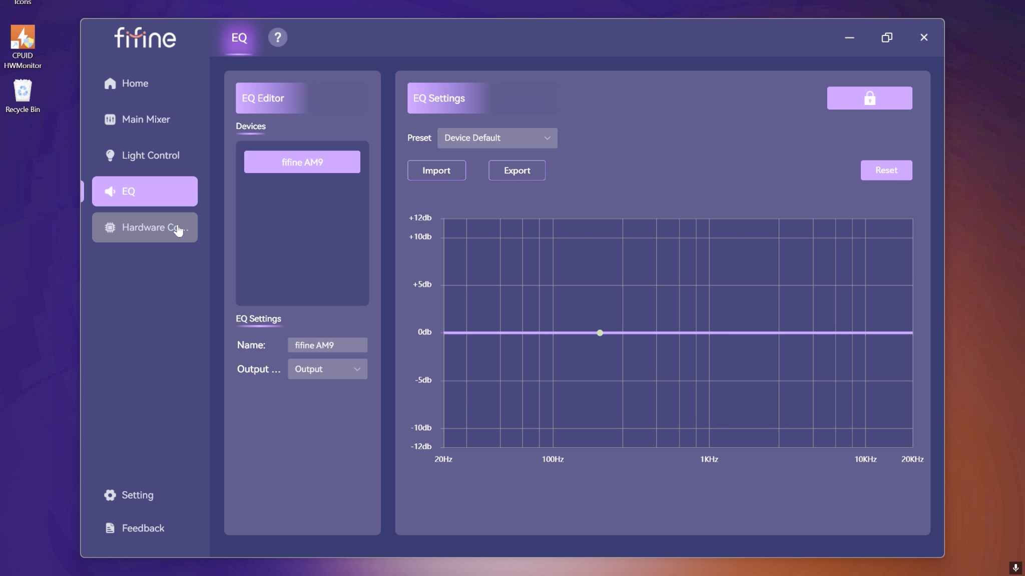Screen dimensions: 1025x576
Task: Toggle the EQ lock button
Action: point(869,98)
